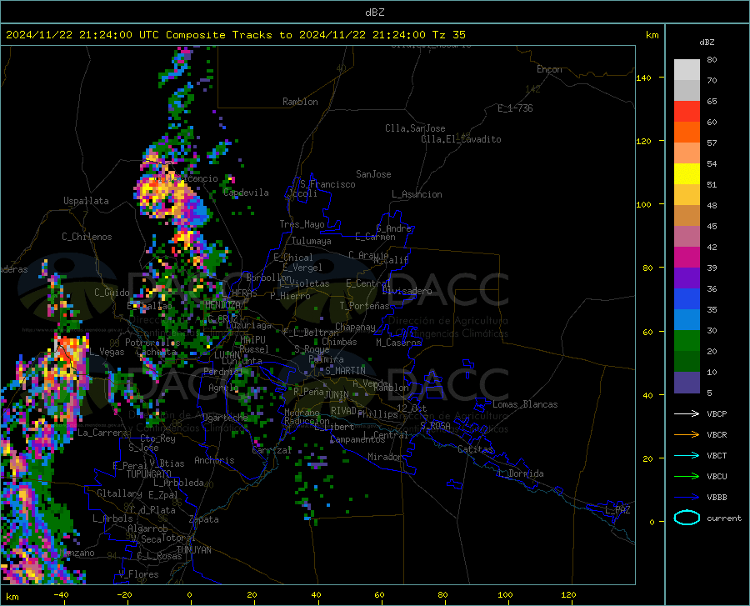Click the Catitas place label
The height and width of the screenshot is (606, 750).
475,449
